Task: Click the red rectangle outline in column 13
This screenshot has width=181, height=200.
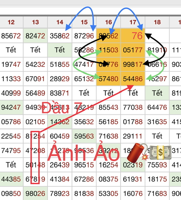Action: click(35, 157)
